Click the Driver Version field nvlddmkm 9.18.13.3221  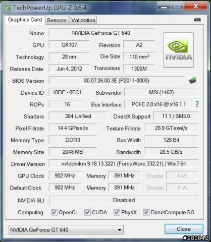pyautogui.click(x=124, y=164)
